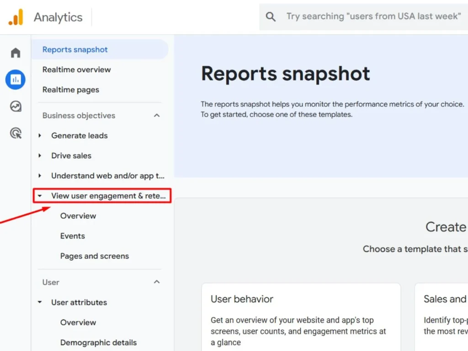This screenshot has width=468, height=351.
Task: Open the Explore icon below Reports
Action: click(15, 106)
